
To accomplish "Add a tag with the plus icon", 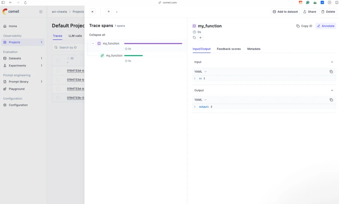I will pyautogui.click(x=200, y=37).
